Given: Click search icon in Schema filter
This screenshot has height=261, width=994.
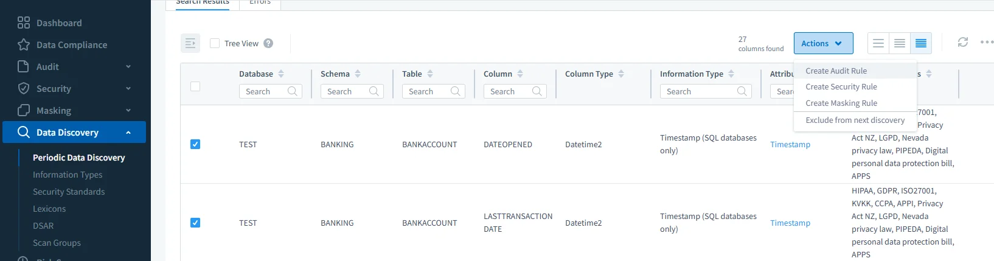Looking at the screenshot, I should pos(374,91).
